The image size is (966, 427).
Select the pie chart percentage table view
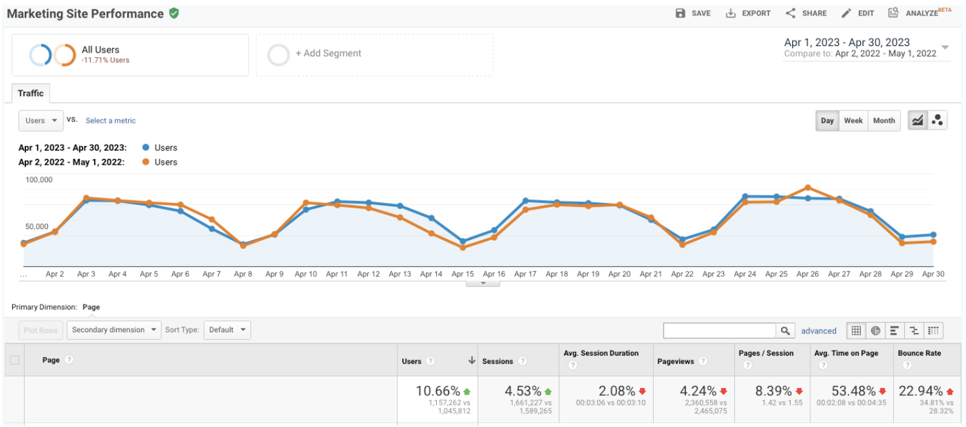(x=875, y=330)
